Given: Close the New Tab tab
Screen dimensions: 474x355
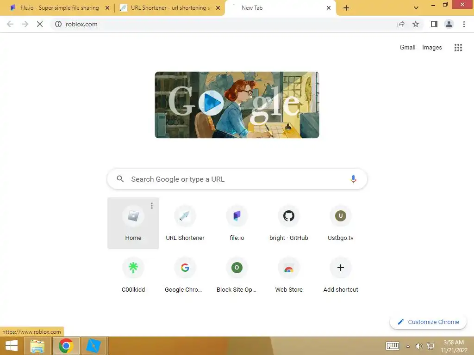Looking at the screenshot, I should pyautogui.click(x=329, y=8).
